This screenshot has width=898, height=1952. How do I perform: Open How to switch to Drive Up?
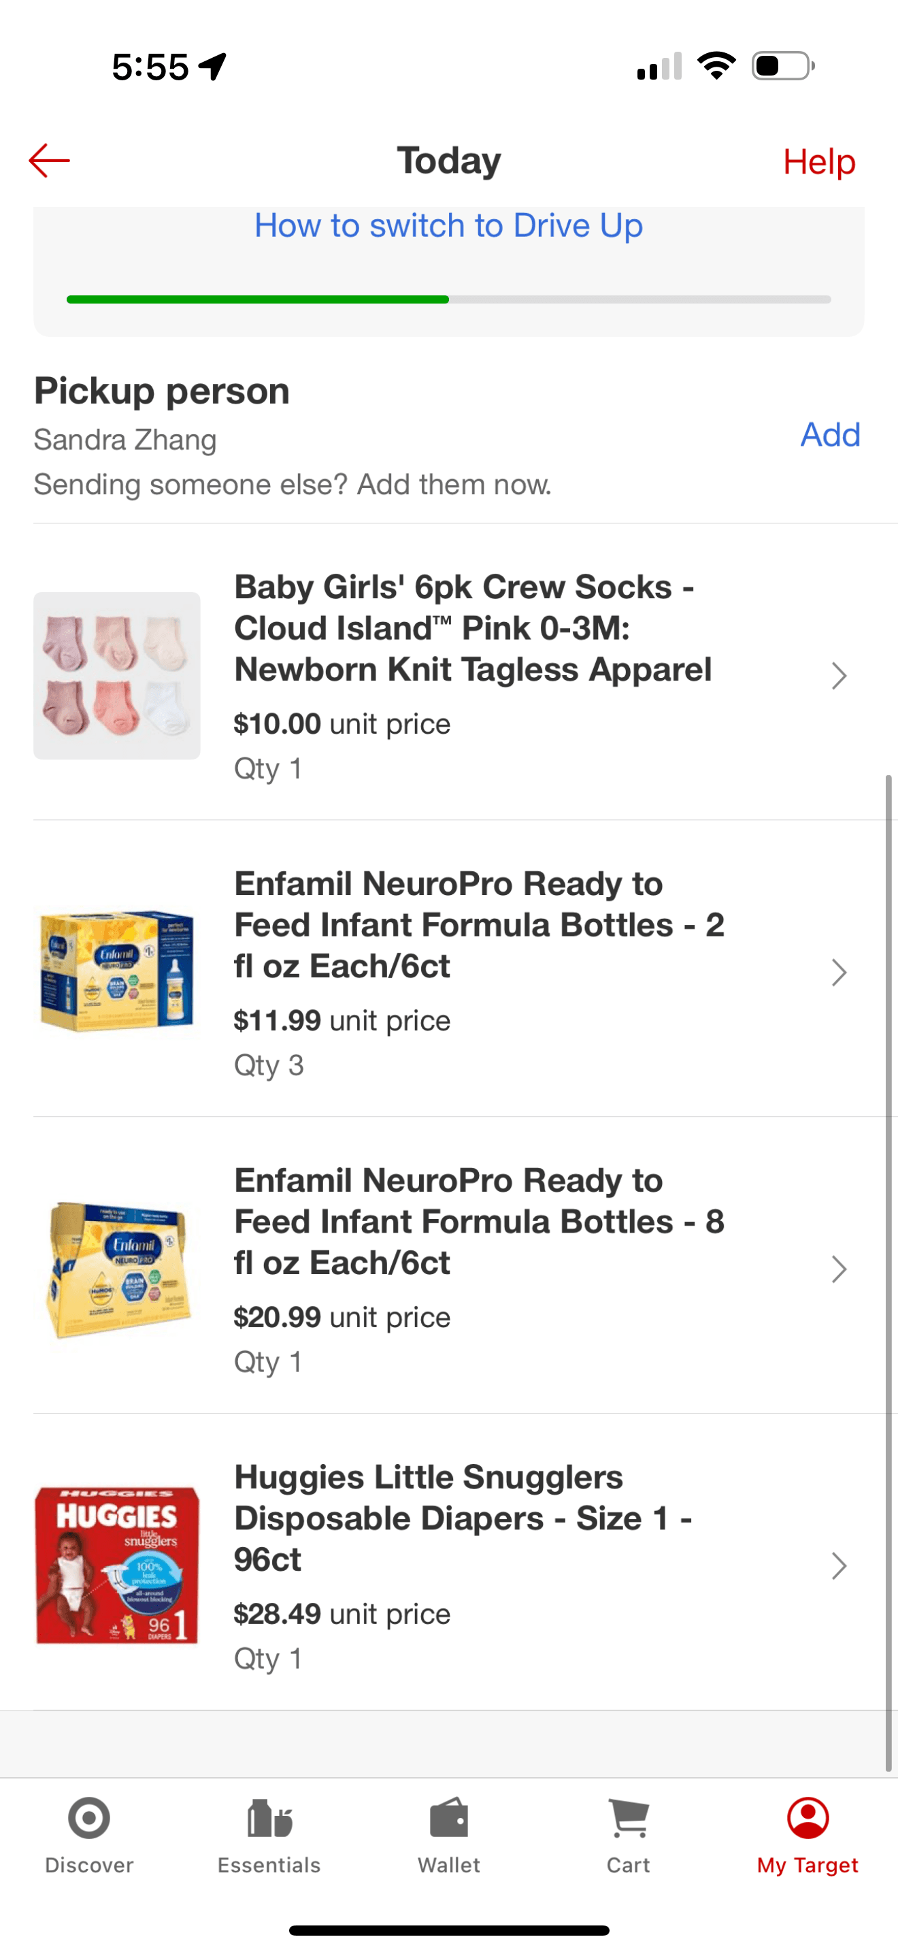click(x=448, y=226)
